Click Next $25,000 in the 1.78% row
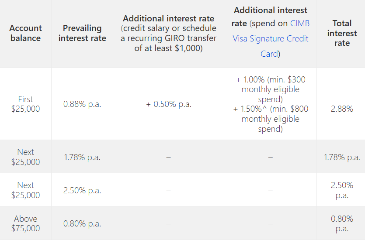The image size is (365, 240). [25, 157]
